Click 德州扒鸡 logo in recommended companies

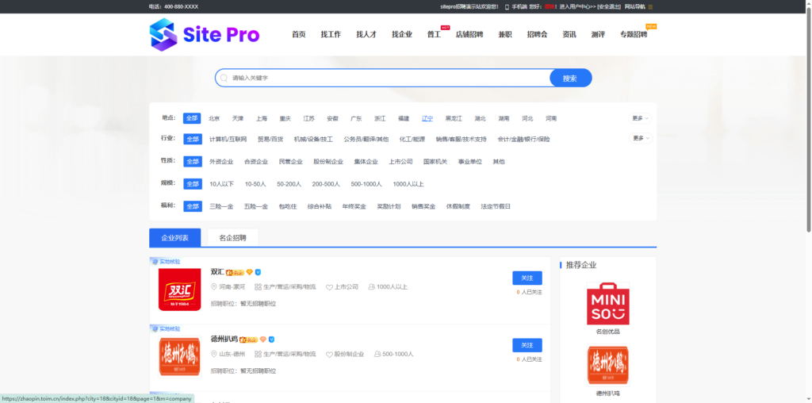pyautogui.click(x=608, y=365)
